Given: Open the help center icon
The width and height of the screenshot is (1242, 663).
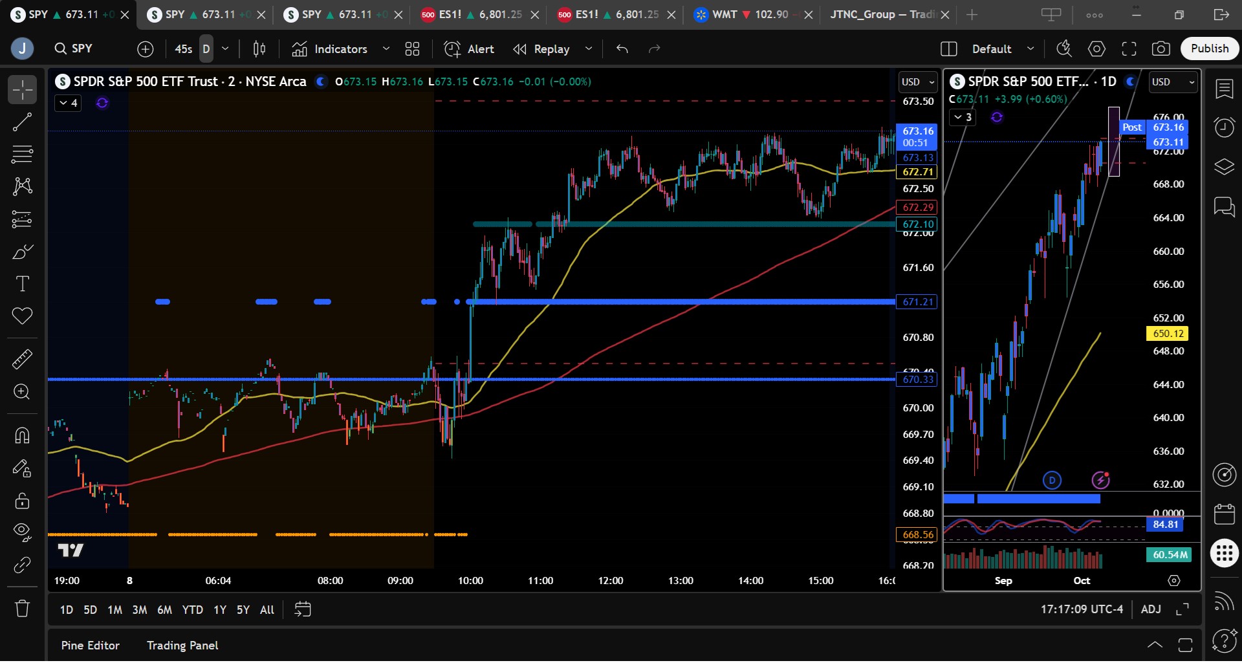Looking at the screenshot, I should 1224,641.
